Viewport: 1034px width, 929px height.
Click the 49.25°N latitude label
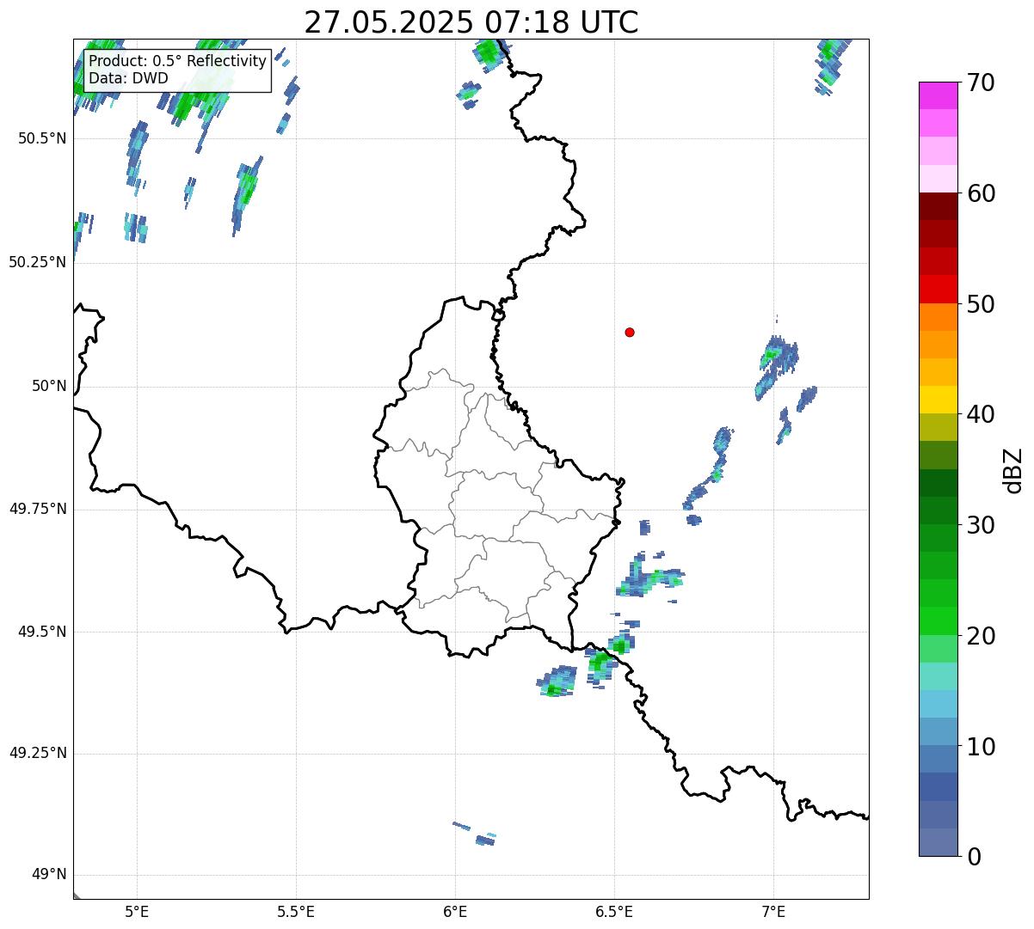pyautogui.click(x=38, y=753)
